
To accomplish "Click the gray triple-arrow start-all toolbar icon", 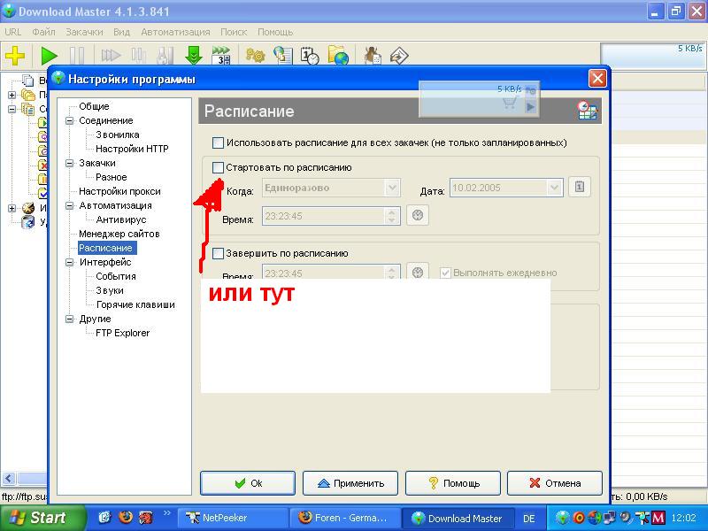I will 111,56.
